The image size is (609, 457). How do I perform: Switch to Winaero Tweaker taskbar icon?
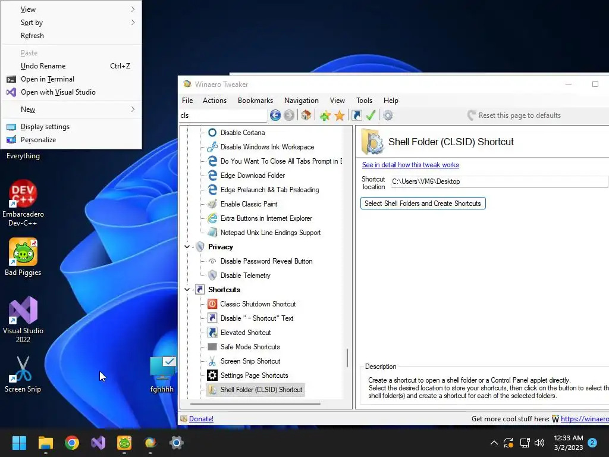(x=150, y=443)
